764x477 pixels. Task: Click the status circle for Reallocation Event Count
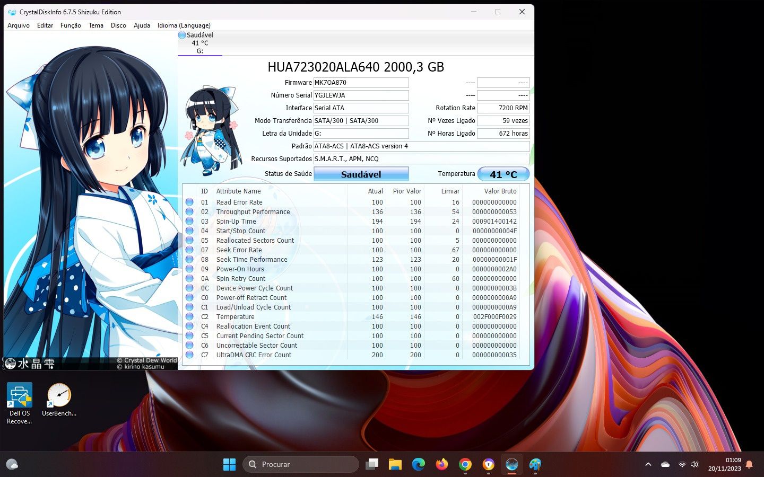[189, 326]
